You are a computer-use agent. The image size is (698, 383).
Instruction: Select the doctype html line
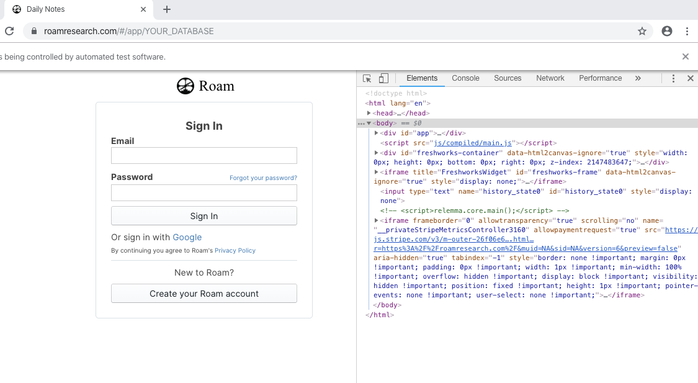click(396, 94)
